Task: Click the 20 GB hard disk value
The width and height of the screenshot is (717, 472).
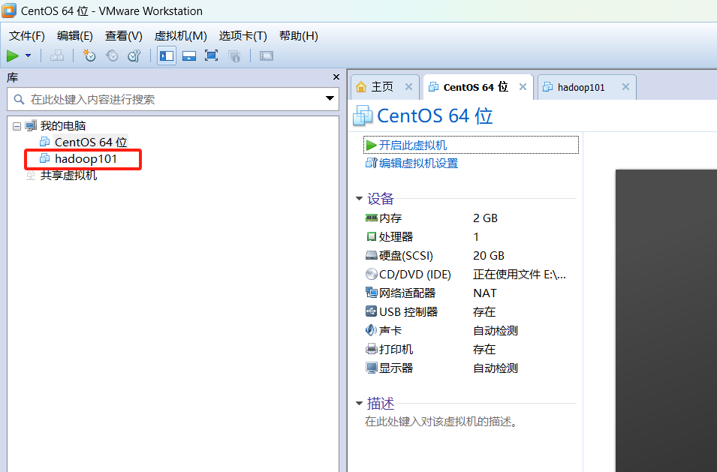Action: coord(489,256)
